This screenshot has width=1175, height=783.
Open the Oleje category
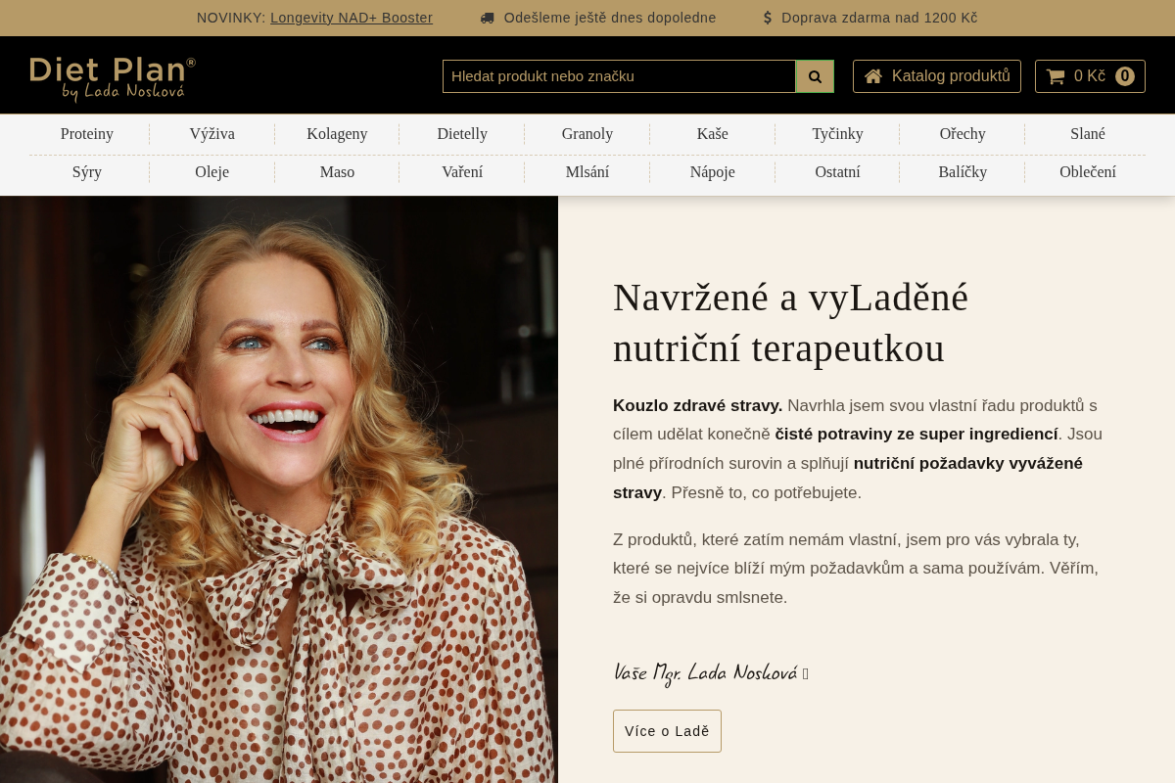click(x=212, y=172)
